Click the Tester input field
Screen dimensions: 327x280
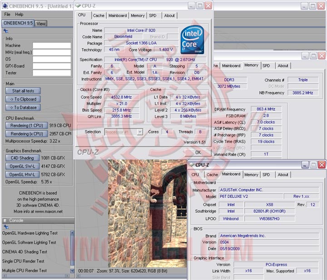(52, 73)
